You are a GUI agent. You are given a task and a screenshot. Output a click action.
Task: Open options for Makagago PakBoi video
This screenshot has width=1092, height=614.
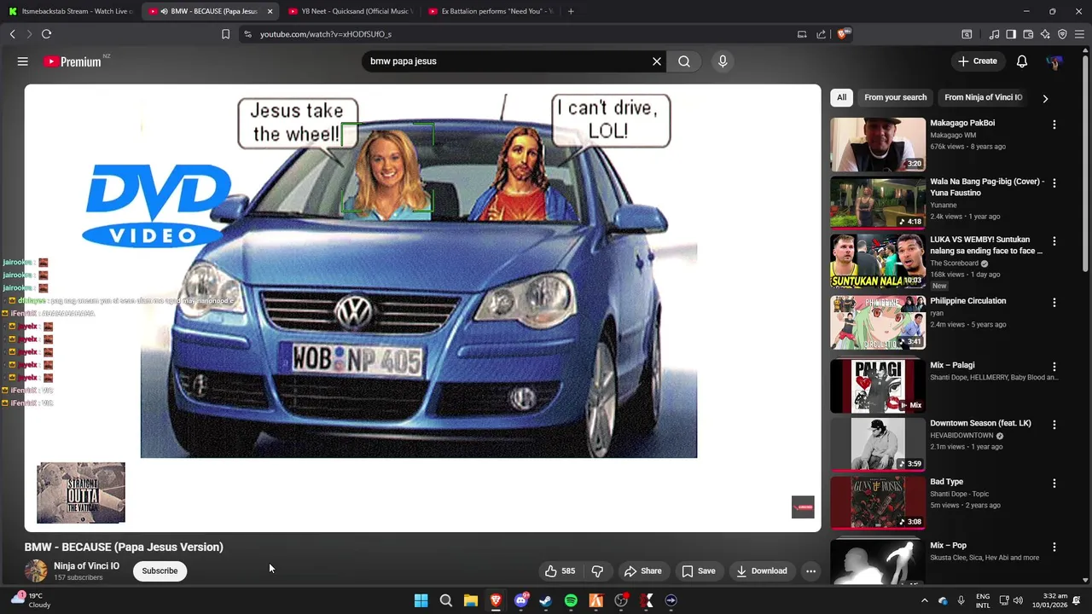tap(1054, 125)
